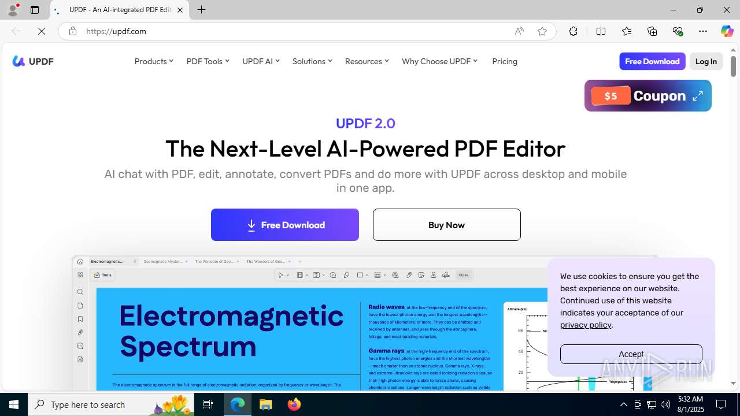Image resolution: width=740 pixels, height=416 pixels.
Task: Switch to Edge in the taskbar
Action: pyautogui.click(x=238, y=404)
